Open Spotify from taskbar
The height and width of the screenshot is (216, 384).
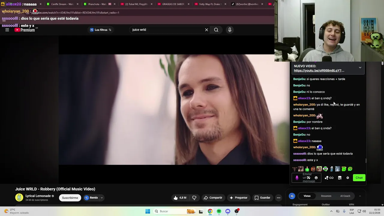(x=219, y=211)
